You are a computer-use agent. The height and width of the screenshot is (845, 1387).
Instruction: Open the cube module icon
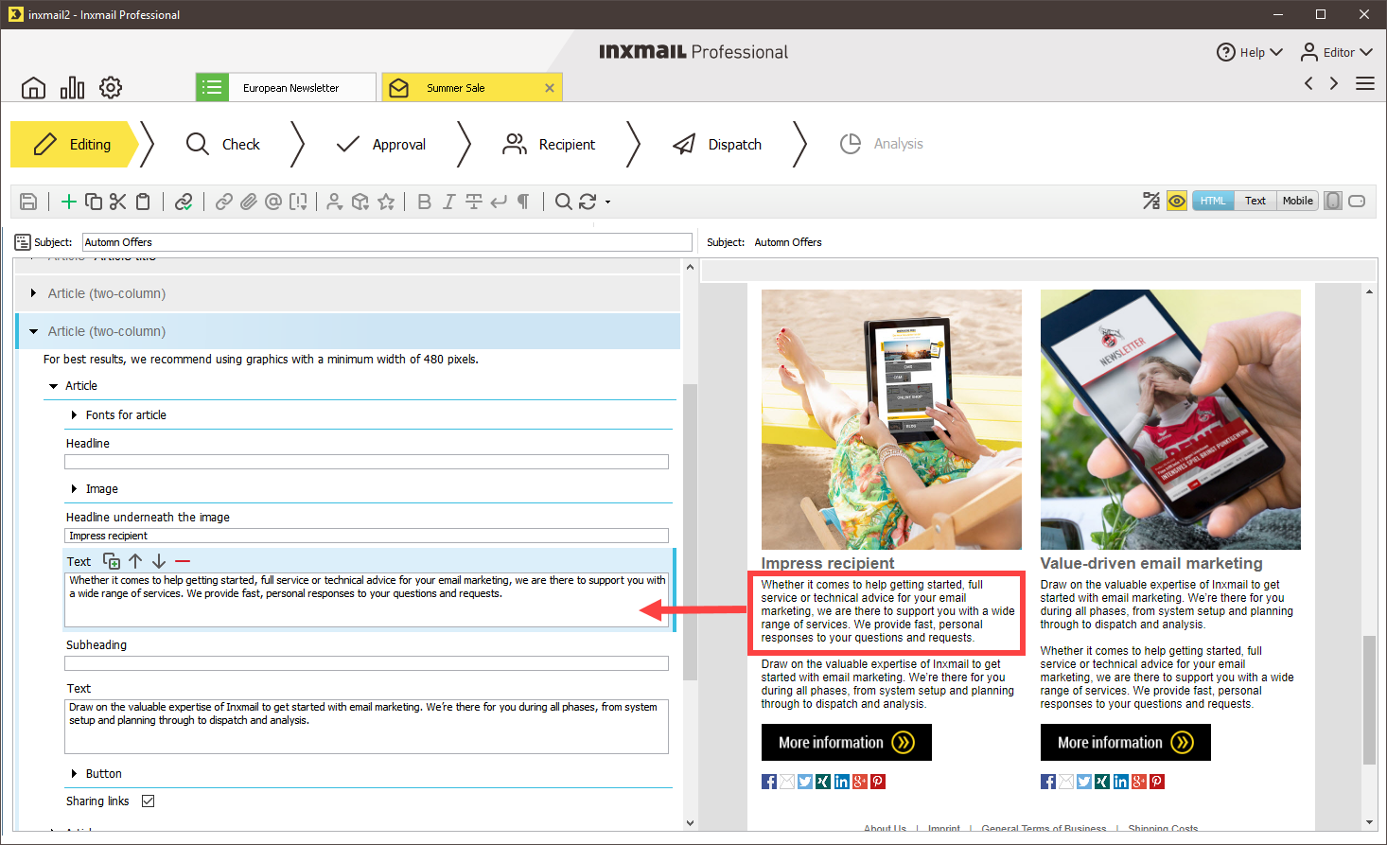(x=360, y=202)
